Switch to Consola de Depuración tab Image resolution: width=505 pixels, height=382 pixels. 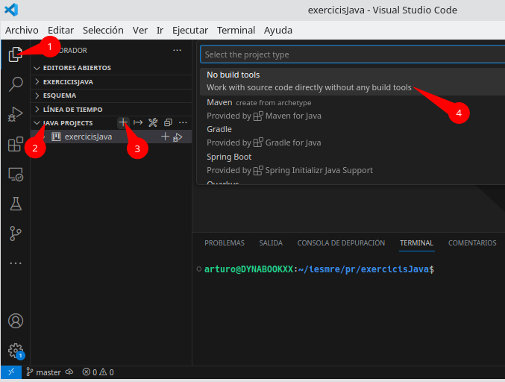[x=341, y=243]
